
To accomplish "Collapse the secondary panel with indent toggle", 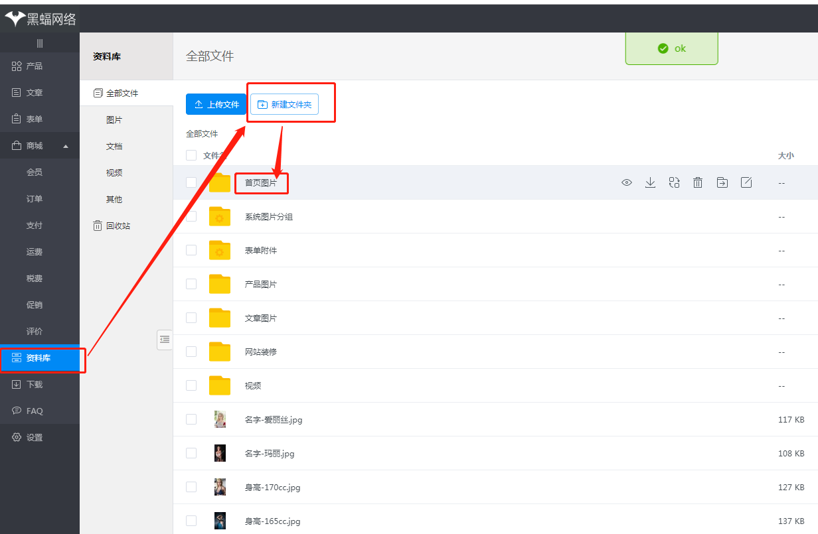I will click(x=165, y=339).
